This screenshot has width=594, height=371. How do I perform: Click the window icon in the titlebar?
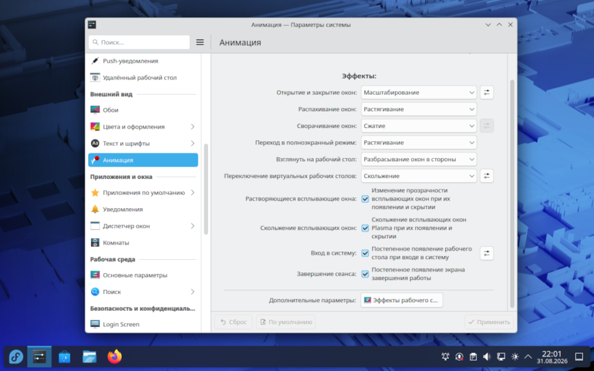(92, 24)
